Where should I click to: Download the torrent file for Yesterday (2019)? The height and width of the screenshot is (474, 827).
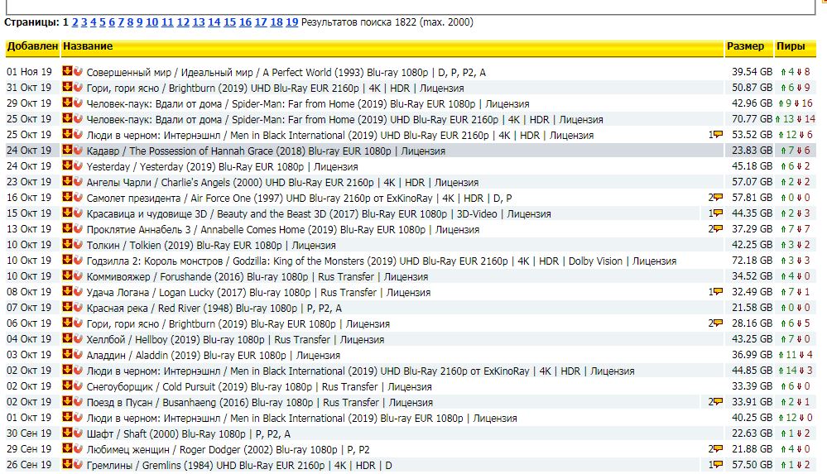[x=67, y=166]
